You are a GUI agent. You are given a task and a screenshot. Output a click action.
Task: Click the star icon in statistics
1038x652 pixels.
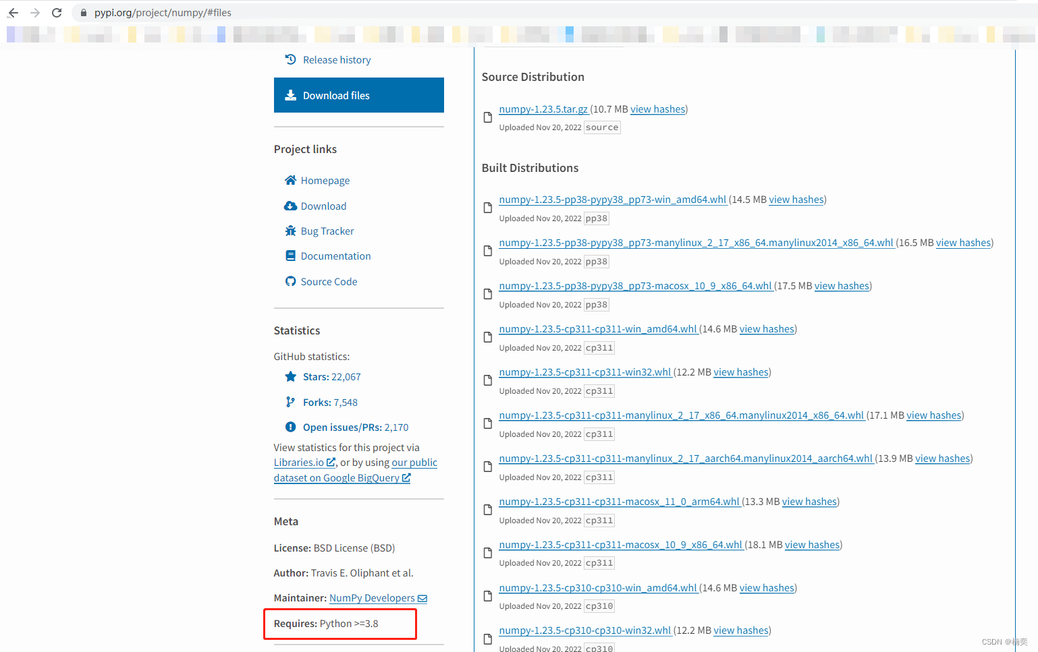click(x=290, y=376)
